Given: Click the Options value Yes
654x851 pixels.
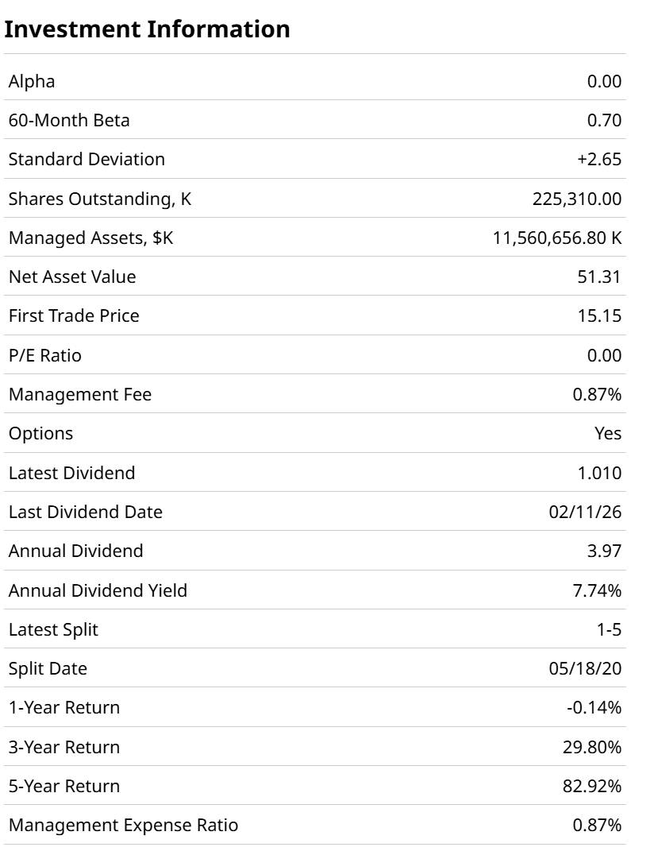Looking at the screenshot, I should click(608, 433).
